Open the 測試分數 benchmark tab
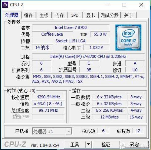 point(109,15)
